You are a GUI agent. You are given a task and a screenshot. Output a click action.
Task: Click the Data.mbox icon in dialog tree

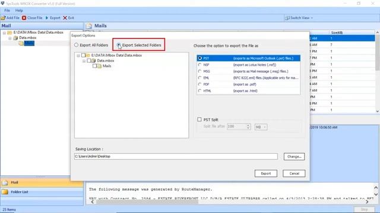tap(93, 60)
